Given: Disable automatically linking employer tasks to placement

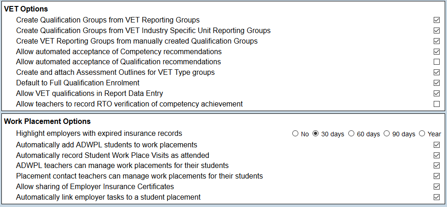Looking at the screenshot, I should pyautogui.click(x=436, y=197).
